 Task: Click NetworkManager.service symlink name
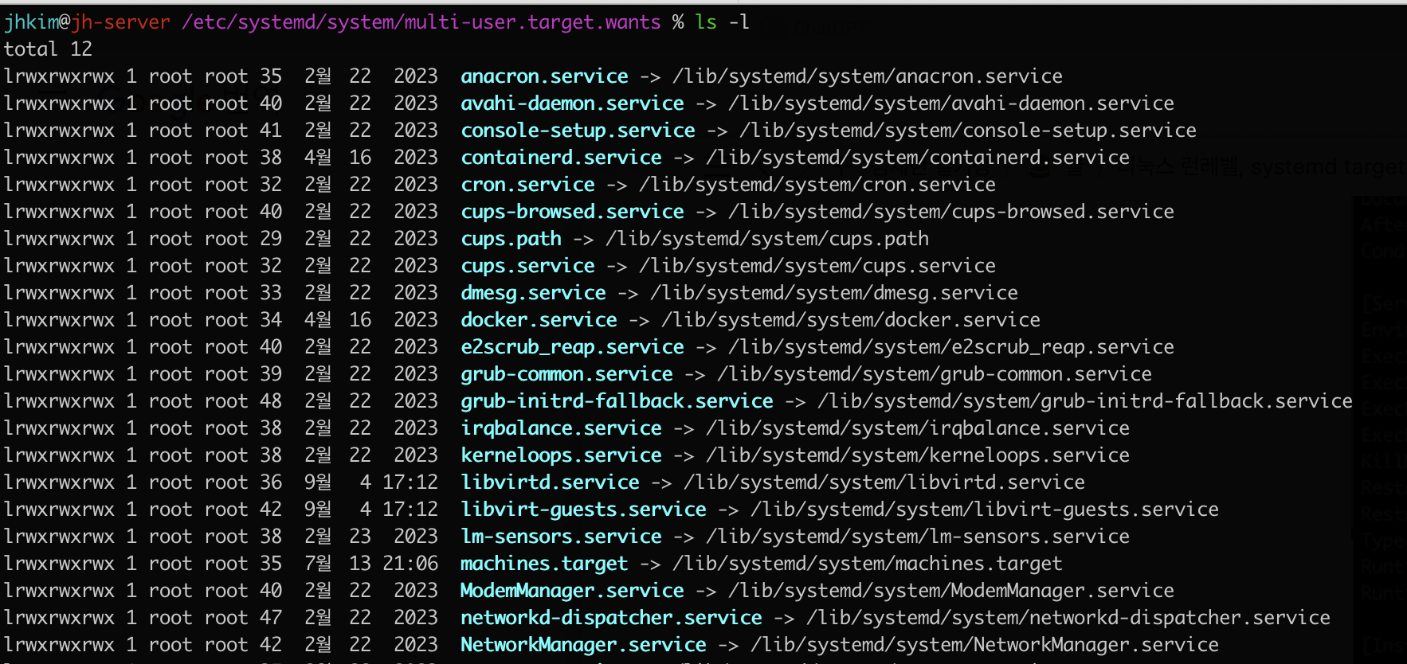583,645
